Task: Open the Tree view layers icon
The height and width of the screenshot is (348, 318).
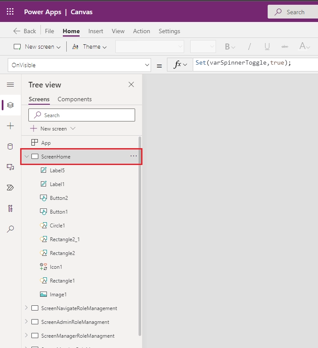Action: pyautogui.click(x=10, y=105)
